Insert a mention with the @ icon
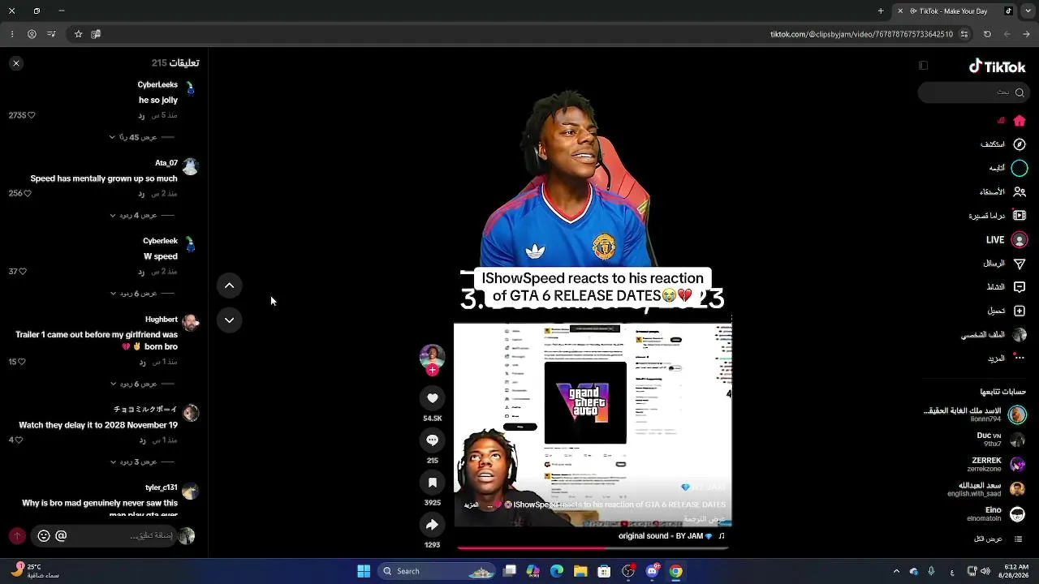The image size is (1039, 584). point(61,535)
